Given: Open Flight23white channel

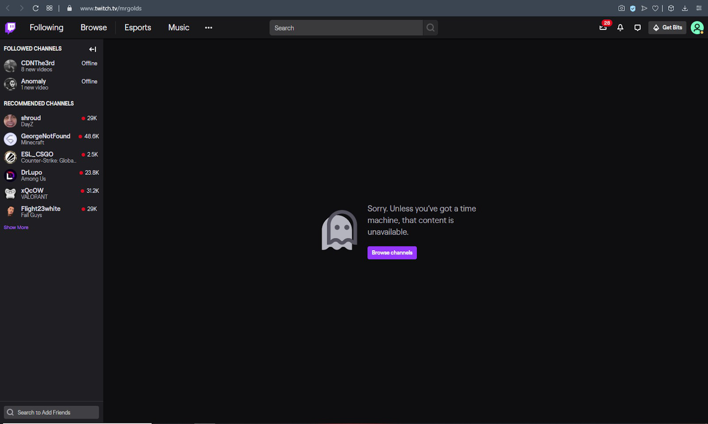Looking at the screenshot, I should (51, 212).
